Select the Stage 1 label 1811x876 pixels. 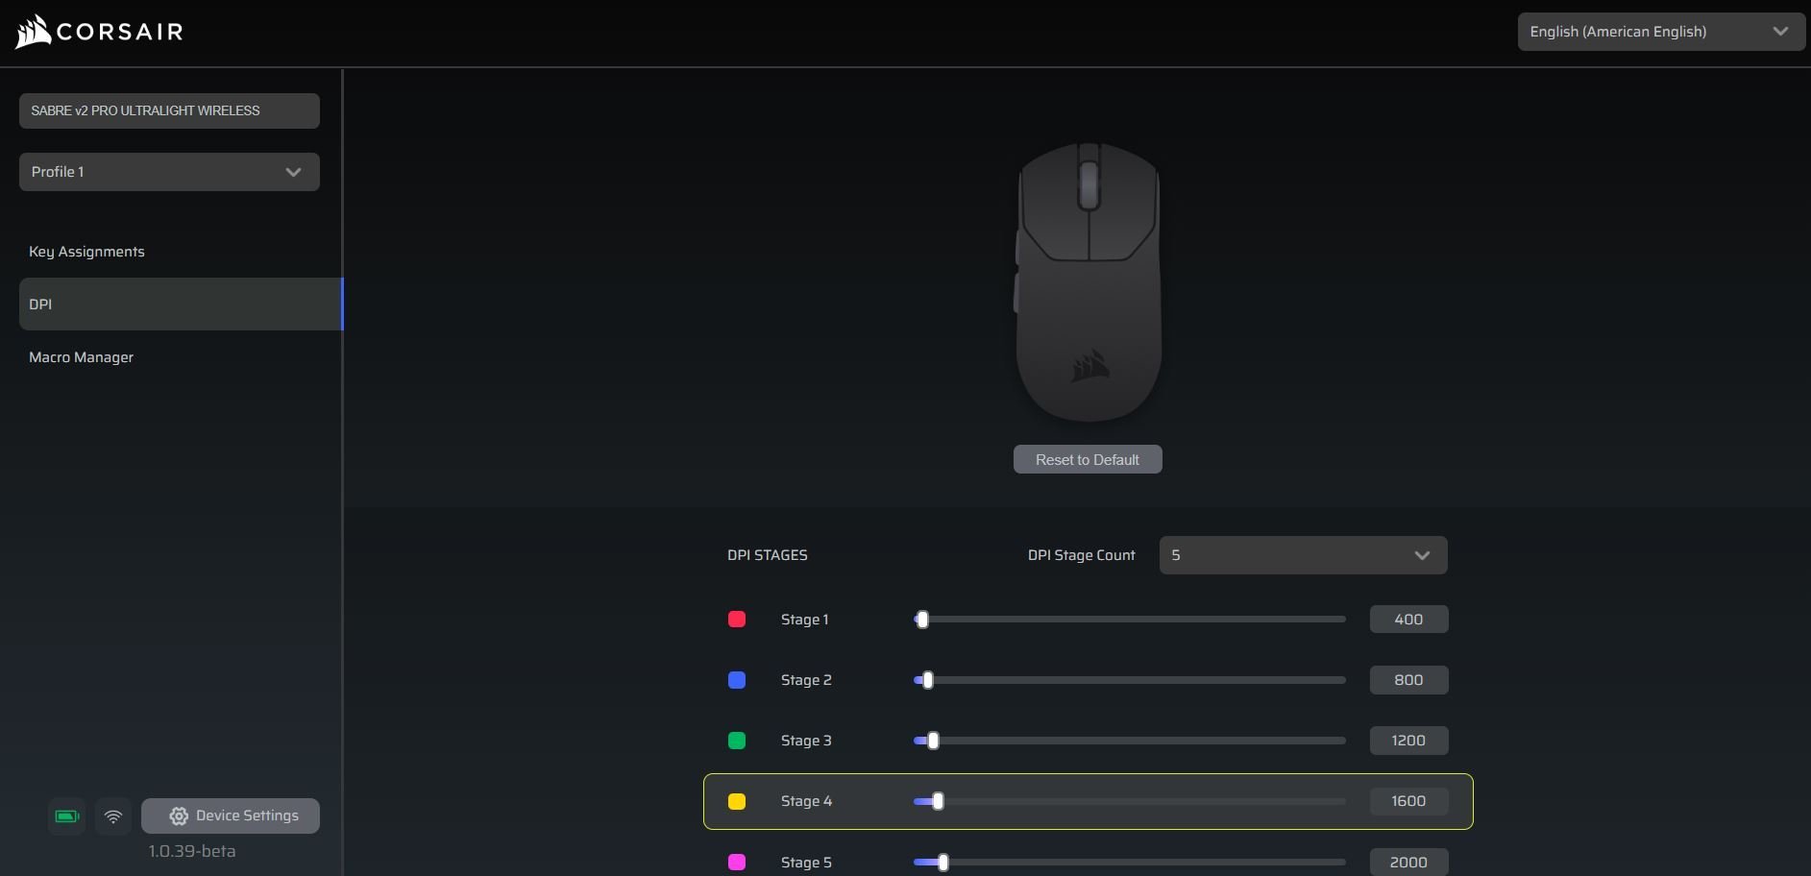click(x=804, y=620)
